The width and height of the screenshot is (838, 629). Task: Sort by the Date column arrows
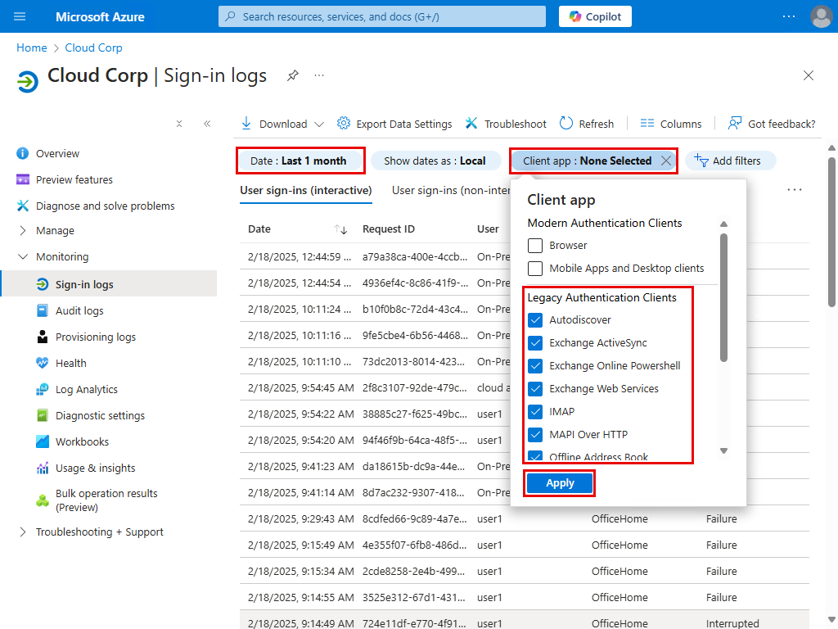click(340, 229)
